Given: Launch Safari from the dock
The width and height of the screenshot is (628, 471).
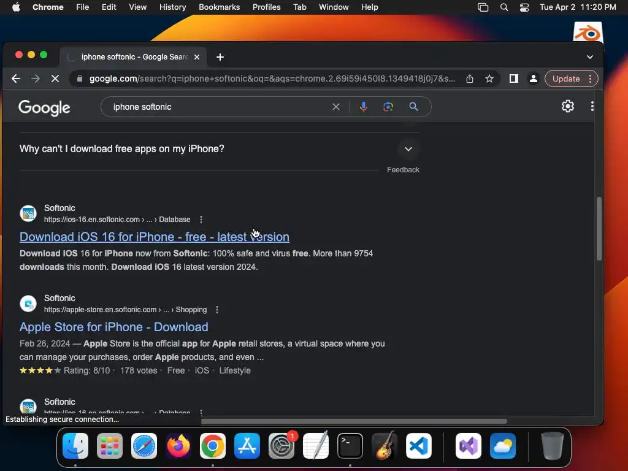Looking at the screenshot, I should point(144,446).
